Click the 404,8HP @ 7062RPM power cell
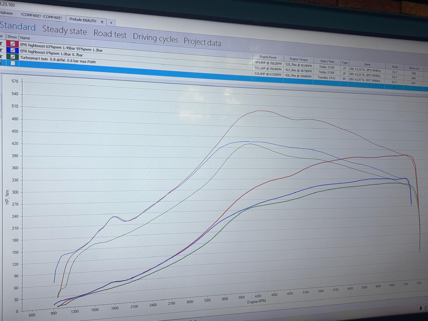The height and width of the screenshot is (321, 428). click(x=268, y=63)
